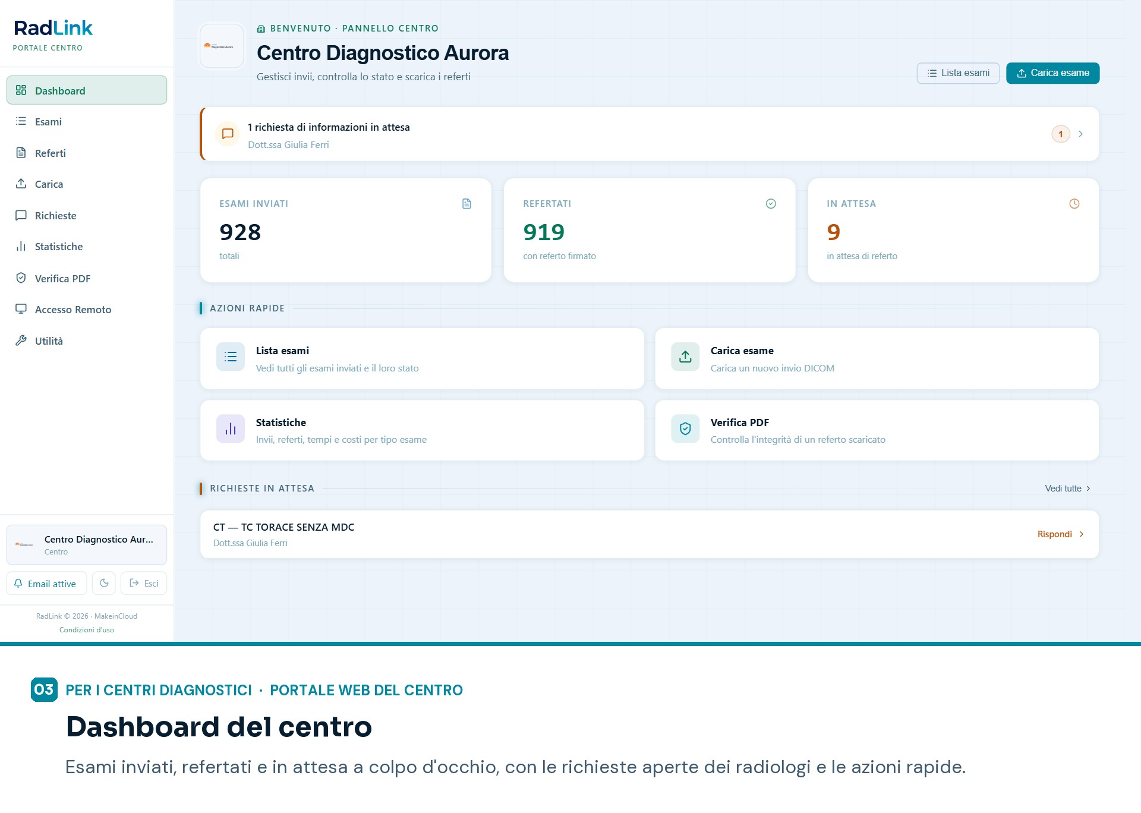Open the Statistiche quick action chart icon

tap(231, 428)
